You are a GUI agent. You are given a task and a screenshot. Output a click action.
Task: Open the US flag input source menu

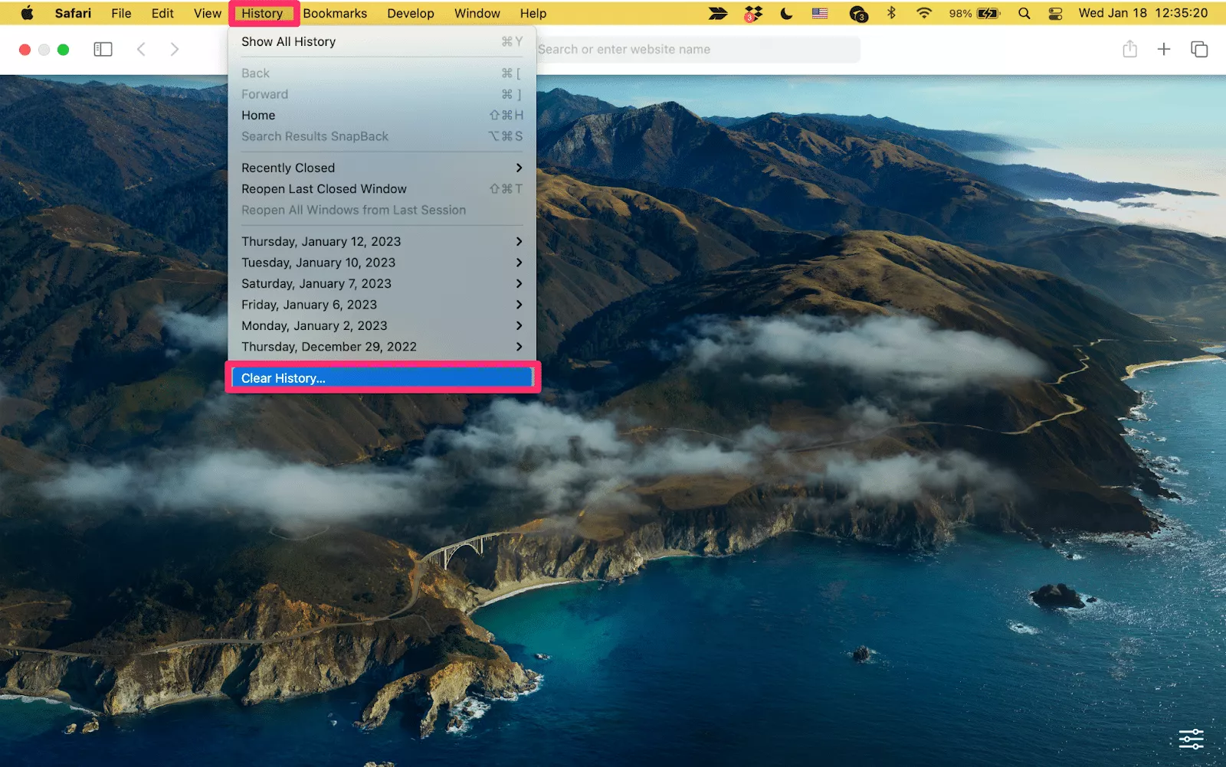820,13
